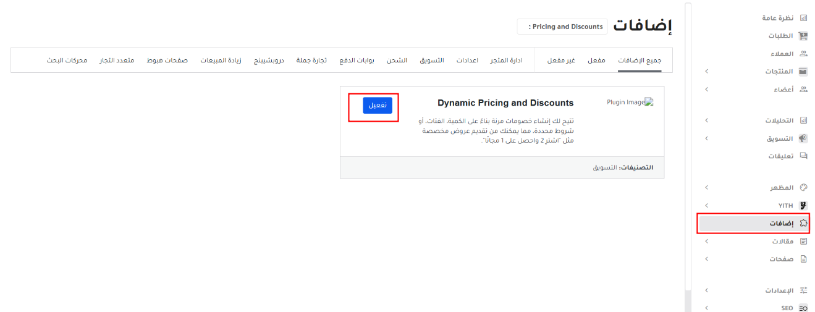The width and height of the screenshot is (815, 312).
Task: Expand the SEO submenu chevron
Action: pos(706,308)
